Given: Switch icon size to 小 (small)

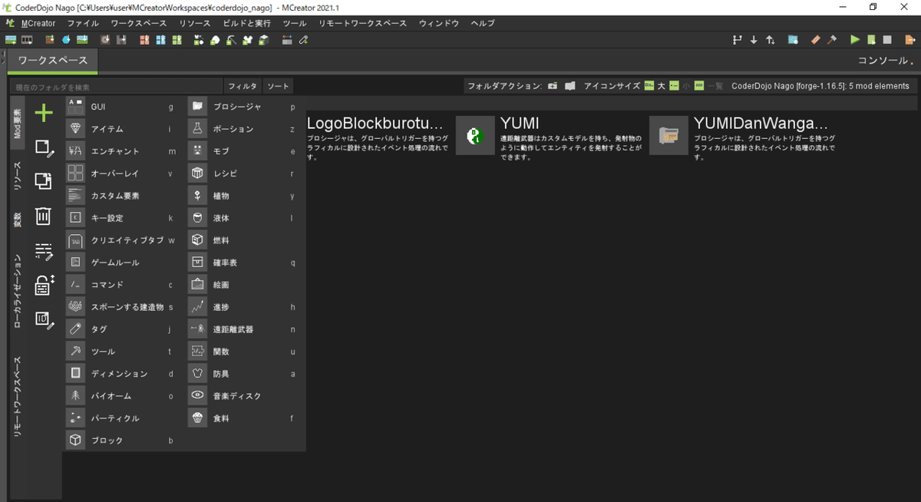Looking at the screenshot, I should click(x=685, y=86).
